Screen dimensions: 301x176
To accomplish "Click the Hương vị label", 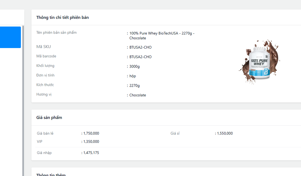I will click(44, 95).
